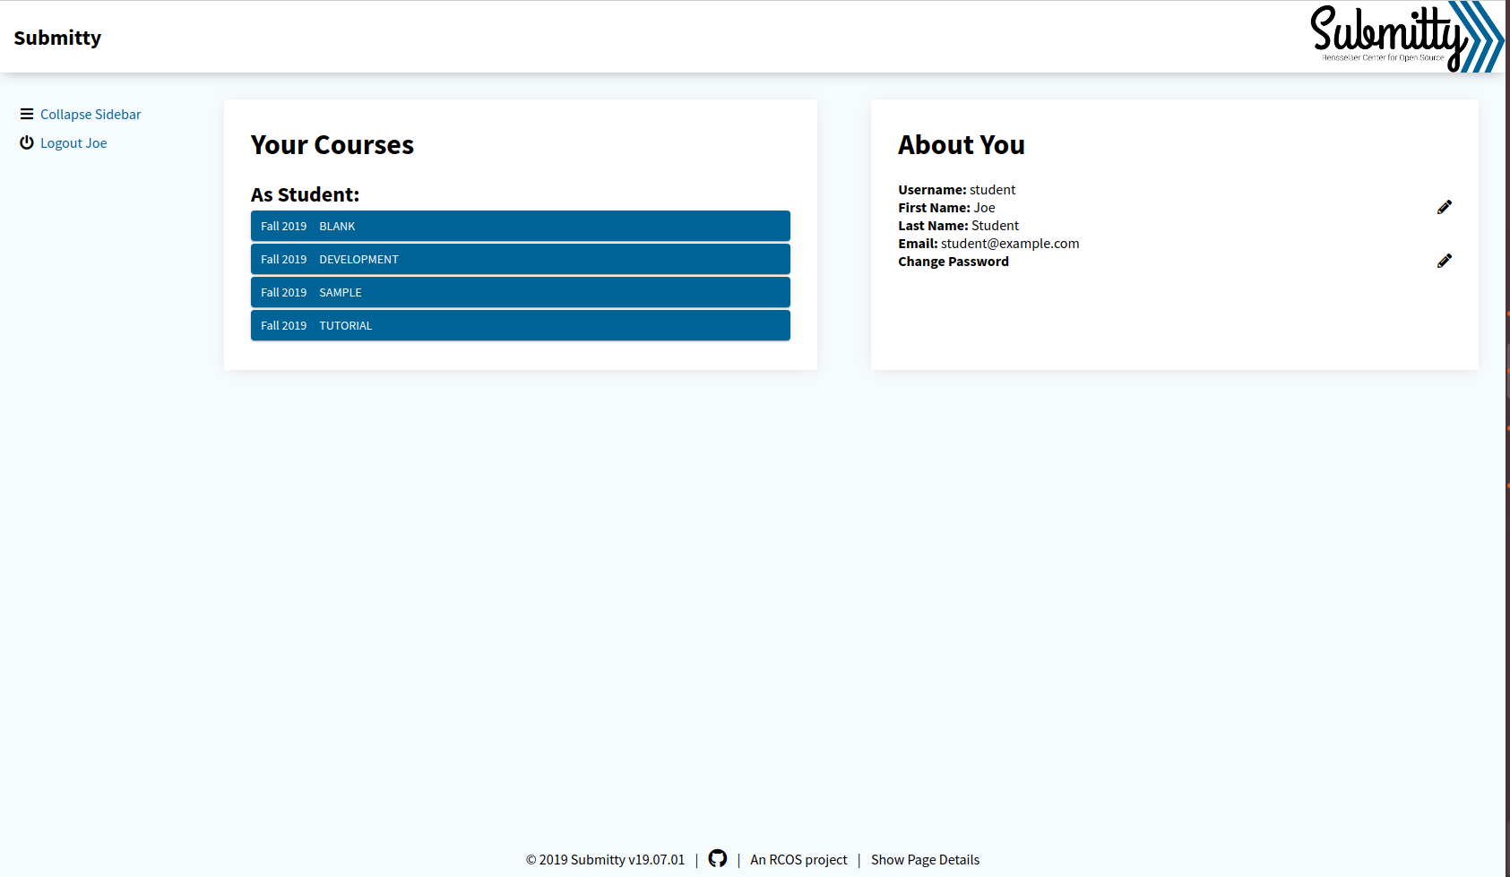Go to Submitty home via header title
The height and width of the screenshot is (877, 1510).
(57, 38)
